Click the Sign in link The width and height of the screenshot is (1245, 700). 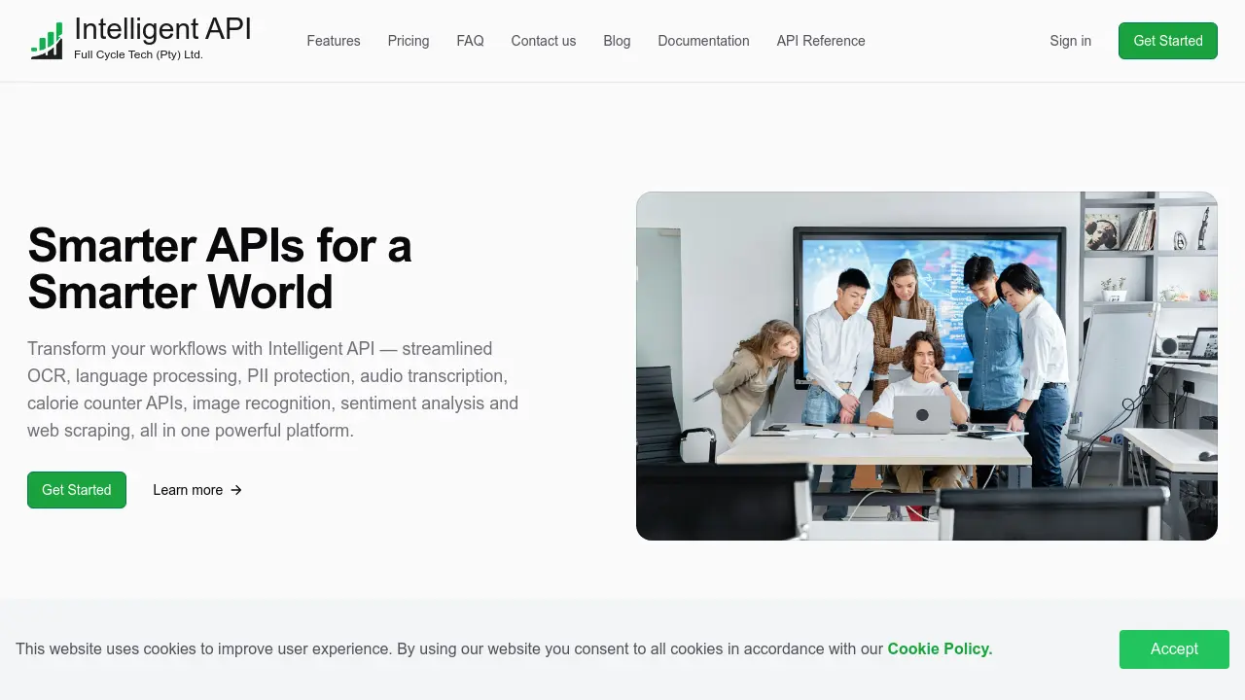click(1070, 41)
